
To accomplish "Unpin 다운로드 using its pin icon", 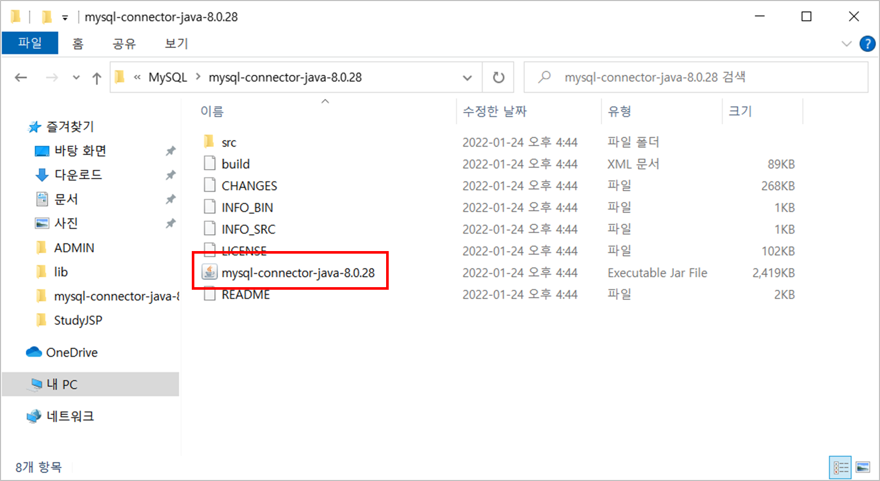I will (x=170, y=175).
